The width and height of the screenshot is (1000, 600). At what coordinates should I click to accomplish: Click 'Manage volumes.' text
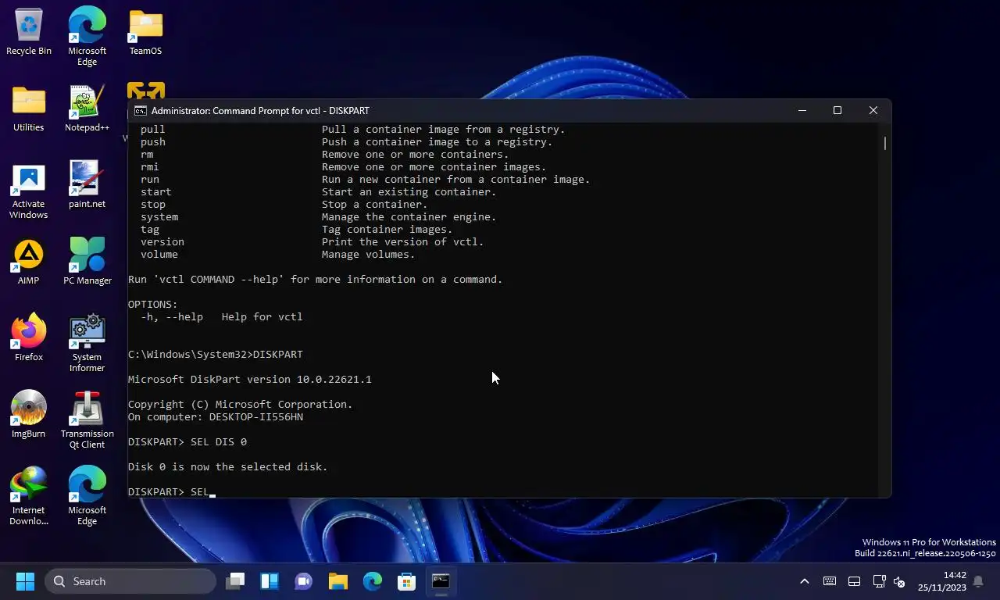click(x=368, y=255)
